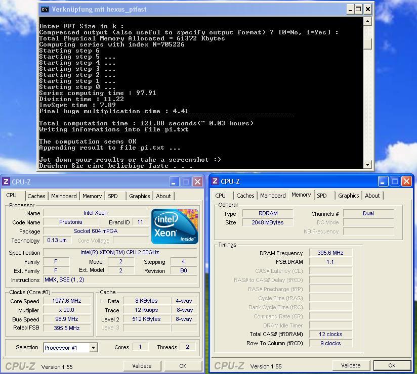Click the memory Size value '2048 MBytes'

(x=268, y=222)
